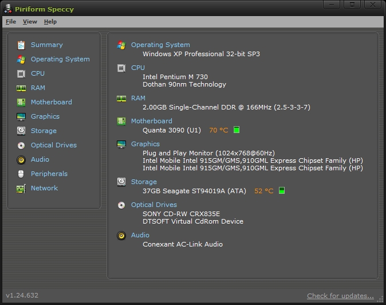Viewport: 386px width, 305px height.
Task: Click the Check for updates link
Action: (x=340, y=296)
